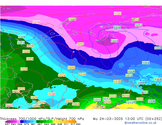Click the orange arrow tip at legend end
The height and width of the screenshot is (125, 162).
[x=76, y=121]
